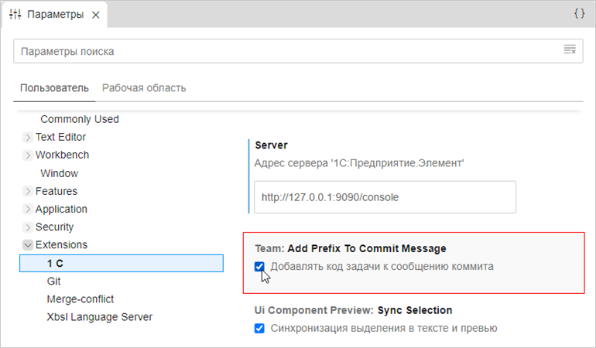Click the clear search filter icon
This screenshot has width=596, height=348.
click(x=569, y=50)
